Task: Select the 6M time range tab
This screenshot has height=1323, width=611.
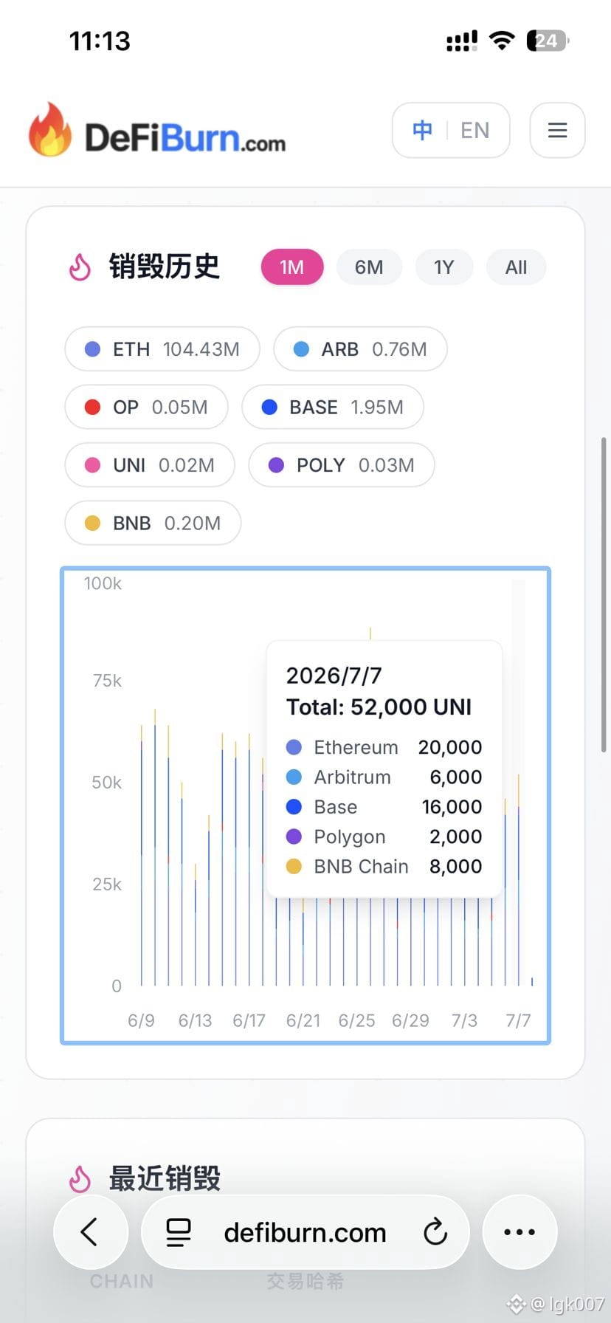Action: (x=369, y=267)
